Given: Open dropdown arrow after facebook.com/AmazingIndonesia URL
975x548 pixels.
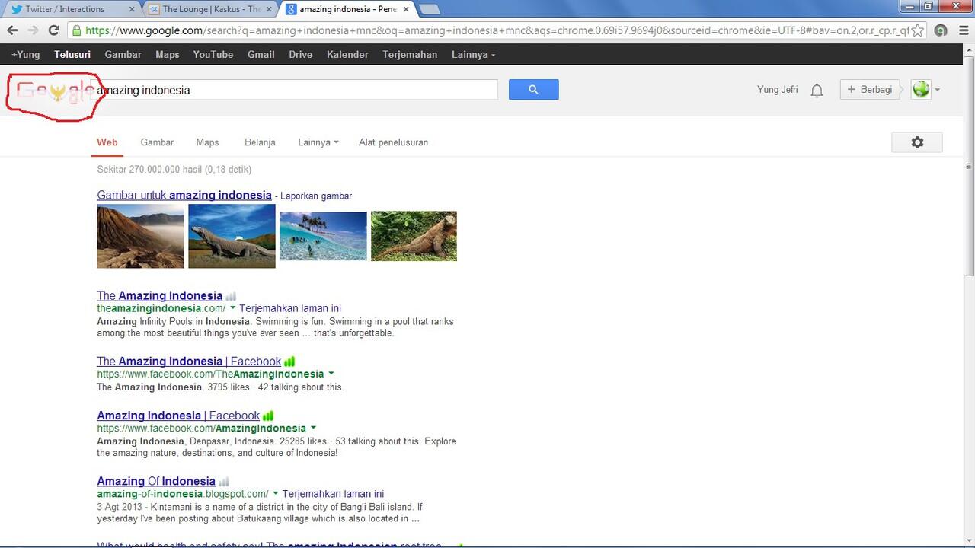Looking at the screenshot, I should 313,428.
